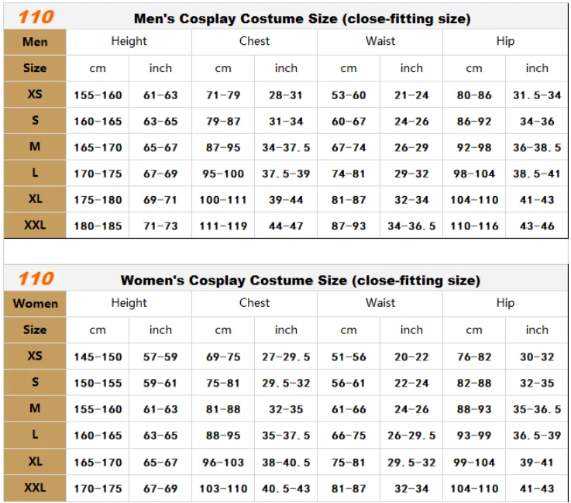Select the XS row in Men's table

click(x=286, y=95)
